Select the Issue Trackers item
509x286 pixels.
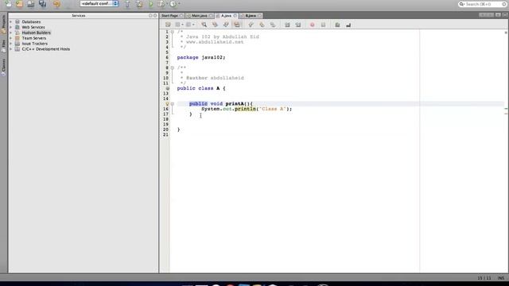(x=34, y=44)
